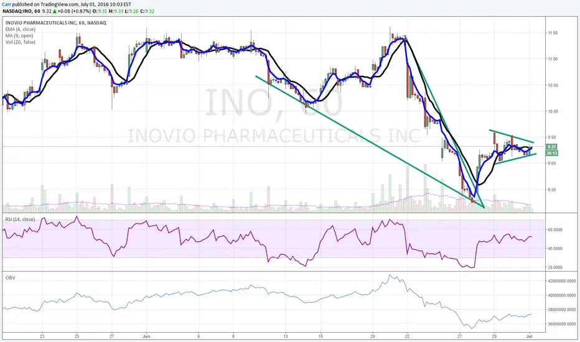Click the date axis label 15
The image size is (580, 342).
tap(320, 336)
